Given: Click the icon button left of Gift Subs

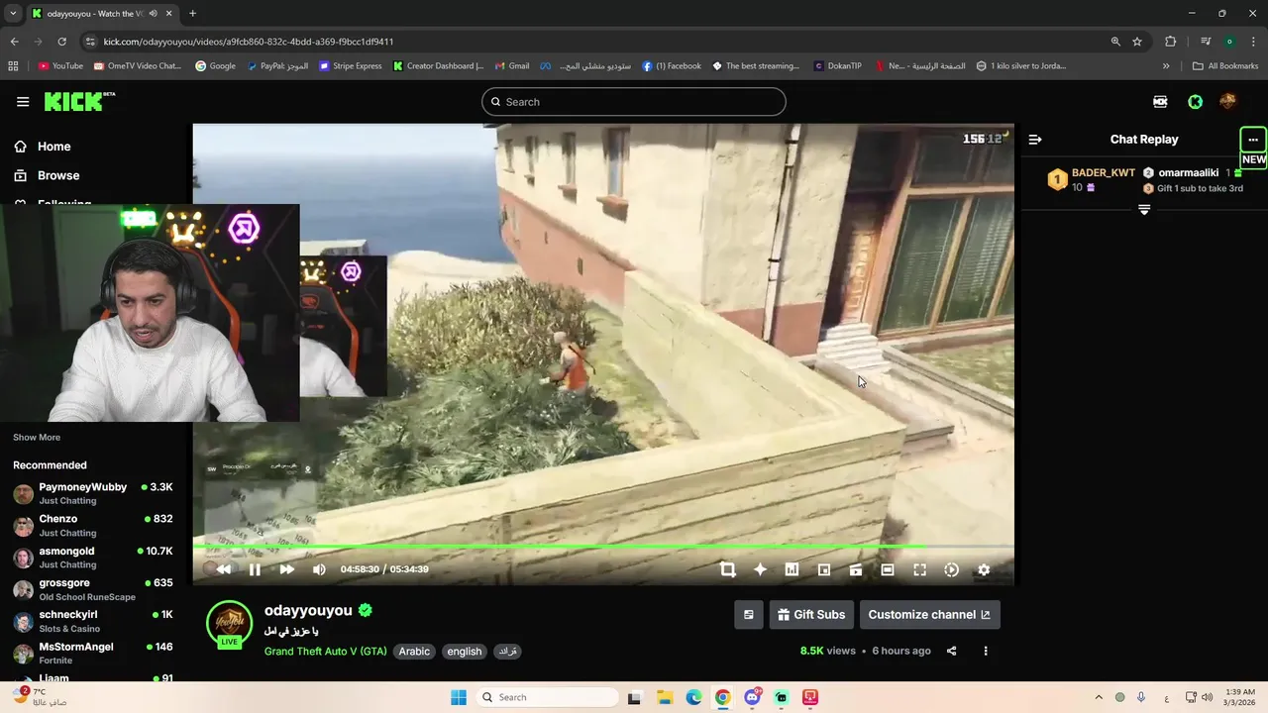Looking at the screenshot, I should pyautogui.click(x=749, y=615).
